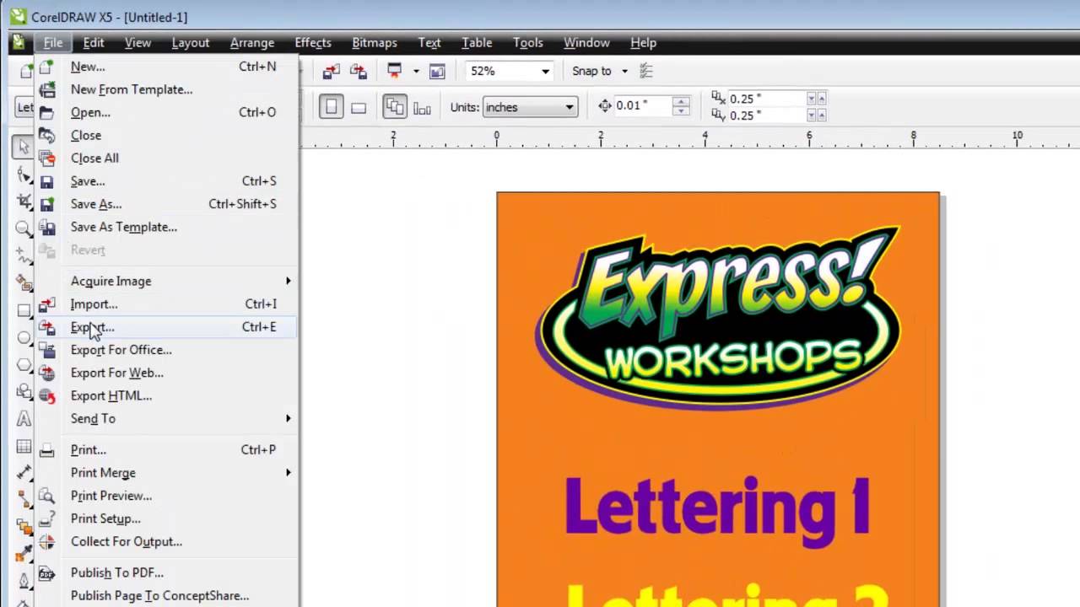Click the Export For Web command

click(116, 373)
